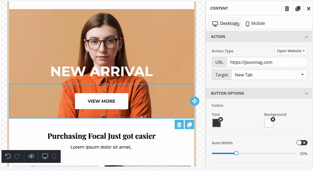This screenshot has width=313, height=171.
Task: Click the duplicate icon in Content panel header
Action: pos(298,9)
